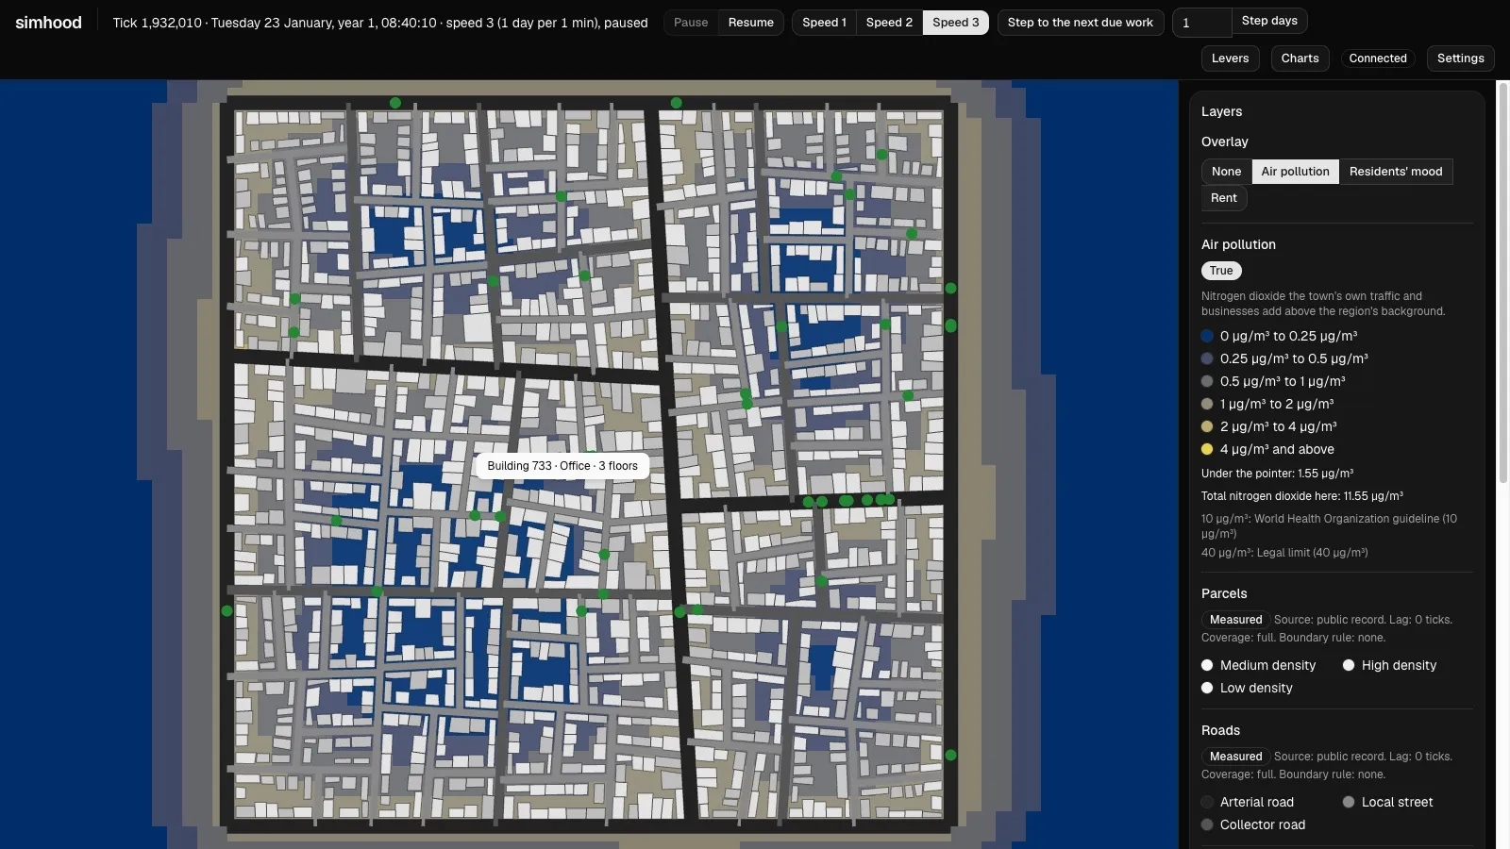Click the Collector road legend dot
The height and width of the screenshot is (849, 1510).
[x=1207, y=824]
